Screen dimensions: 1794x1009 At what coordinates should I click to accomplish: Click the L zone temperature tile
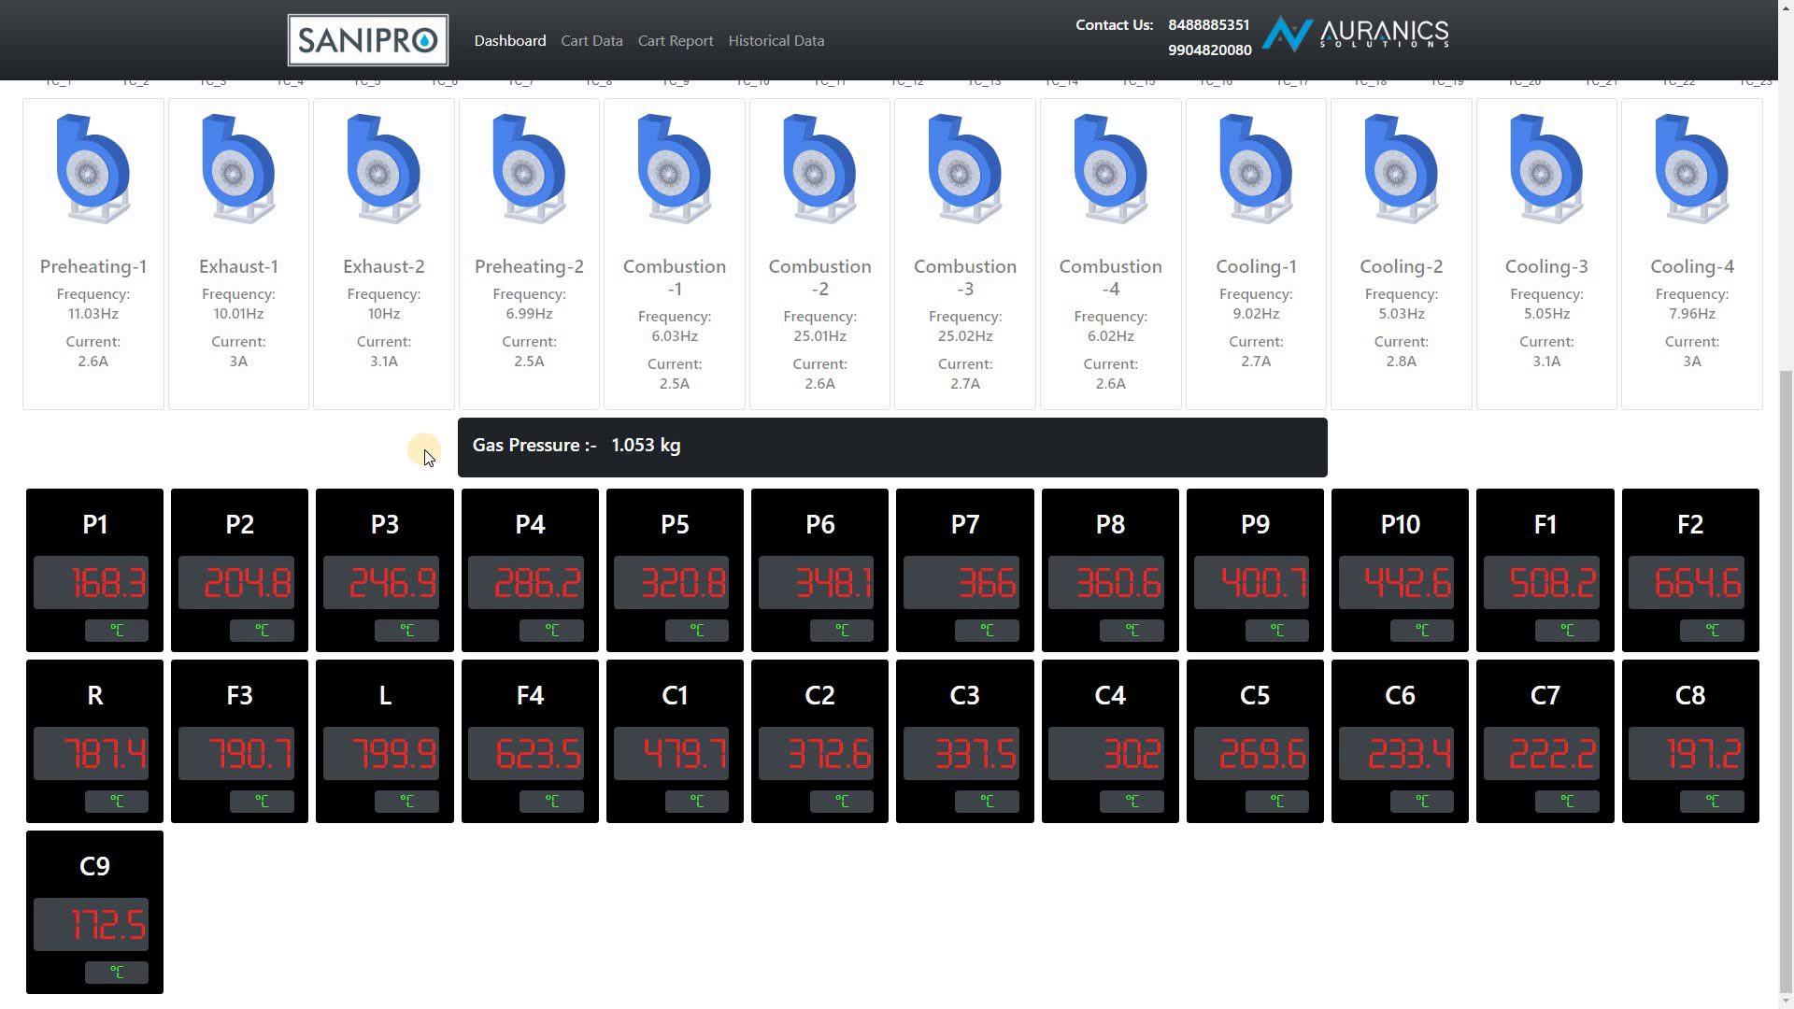[384, 741]
